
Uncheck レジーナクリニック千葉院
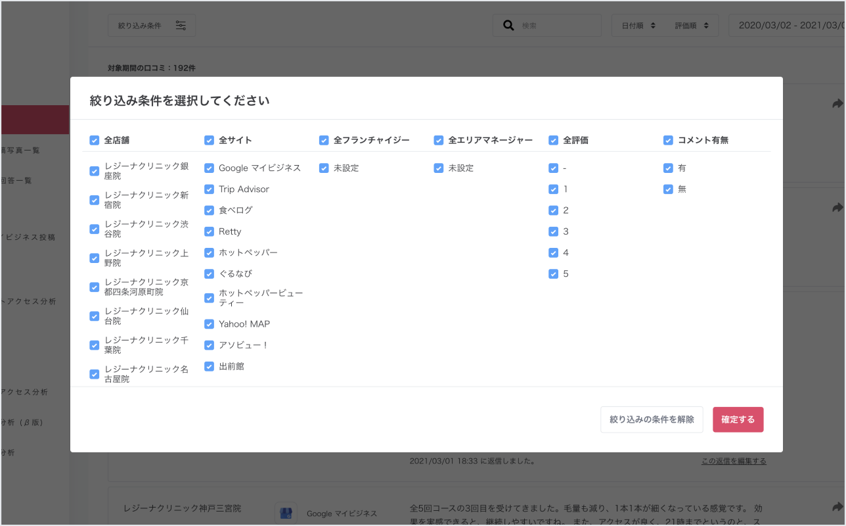pyautogui.click(x=94, y=345)
